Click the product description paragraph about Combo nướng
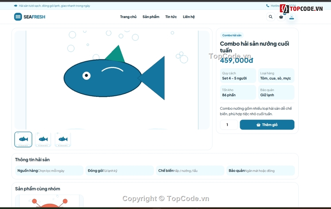The image size is (331, 209). click(x=256, y=111)
